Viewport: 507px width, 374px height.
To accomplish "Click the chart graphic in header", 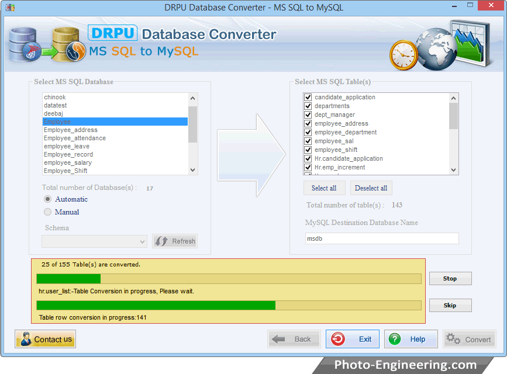I will click(471, 43).
